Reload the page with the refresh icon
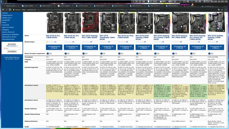Viewport: 229px width, 129px height. (10, 10)
